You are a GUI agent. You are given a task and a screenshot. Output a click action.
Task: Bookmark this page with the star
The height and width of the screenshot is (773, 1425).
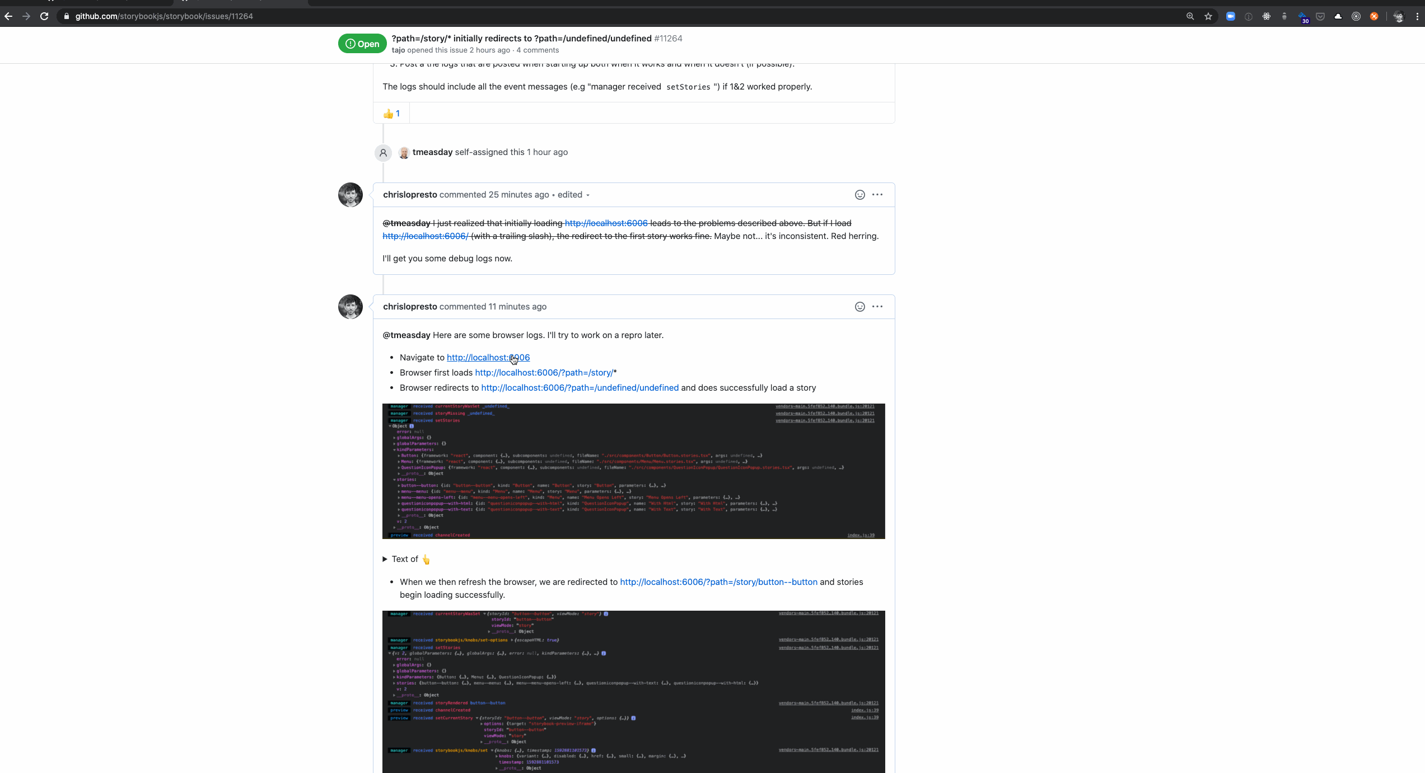coord(1208,16)
